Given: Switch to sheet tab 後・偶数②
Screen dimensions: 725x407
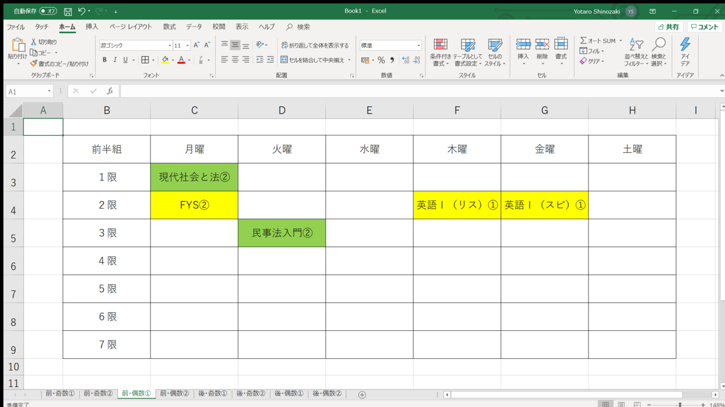Looking at the screenshot, I should point(326,394).
